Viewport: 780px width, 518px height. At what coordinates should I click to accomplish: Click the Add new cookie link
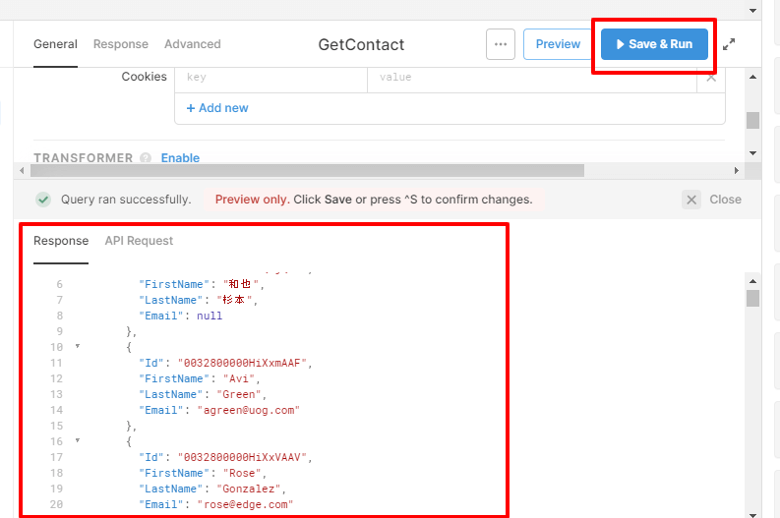217,108
